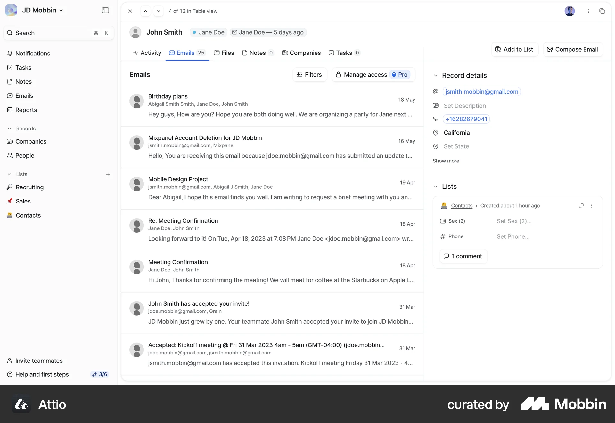Click the Compose Email button

pyautogui.click(x=572, y=50)
